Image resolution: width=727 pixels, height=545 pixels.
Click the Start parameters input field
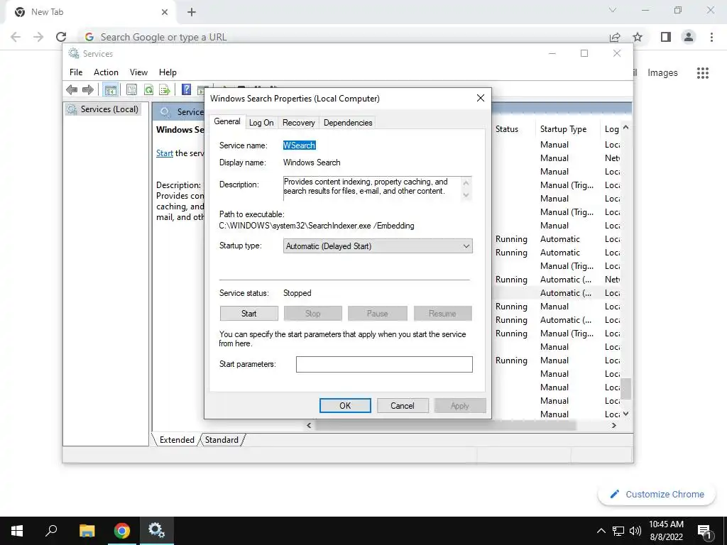[x=384, y=364]
